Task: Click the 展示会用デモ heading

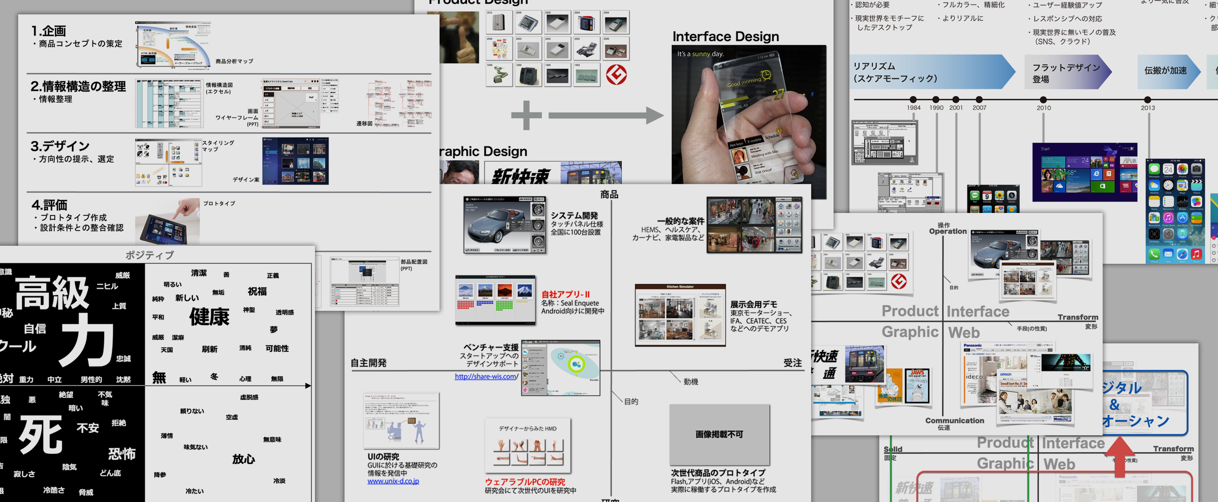Action: click(x=753, y=304)
